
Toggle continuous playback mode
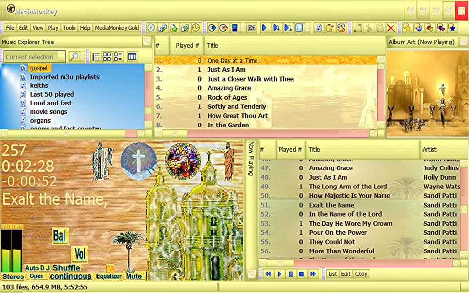coord(70,276)
